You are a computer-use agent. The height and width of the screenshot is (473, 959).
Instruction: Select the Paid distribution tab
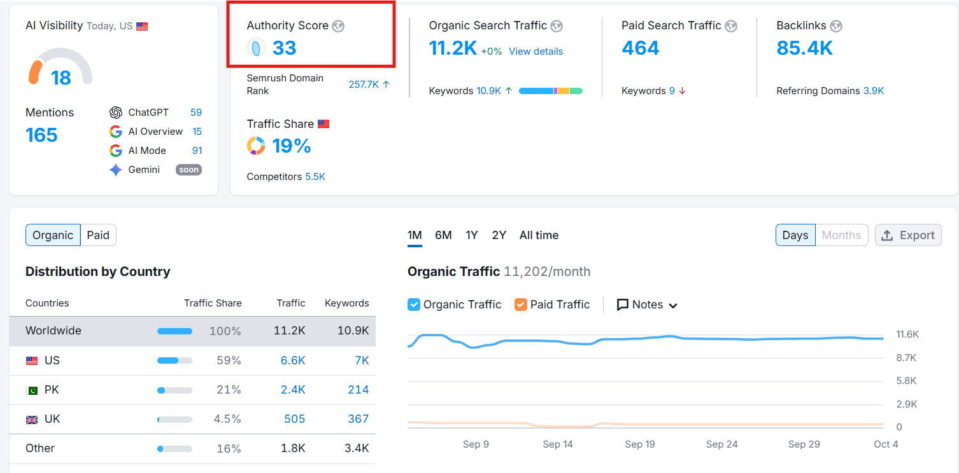point(98,235)
